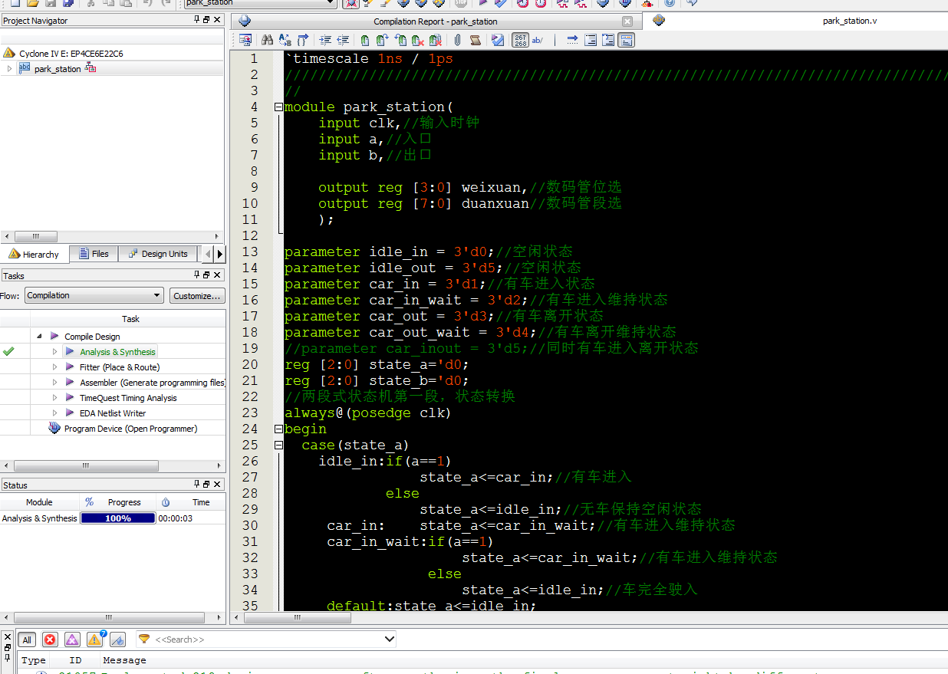The height and width of the screenshot is (674, 948).
Task: Increase indent using the editor toolbar icon
Action: pos(325,40)
